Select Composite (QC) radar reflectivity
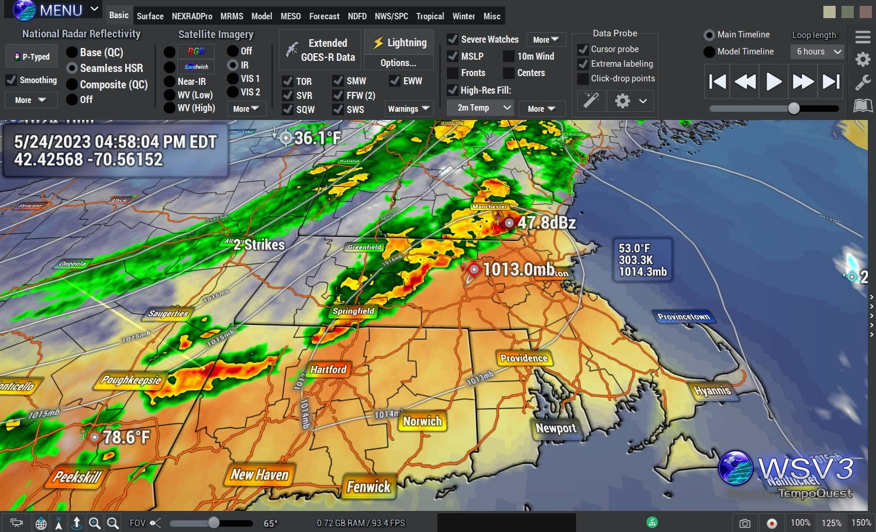Viewport: 876px width, 532px height. [x=72, y=85]
